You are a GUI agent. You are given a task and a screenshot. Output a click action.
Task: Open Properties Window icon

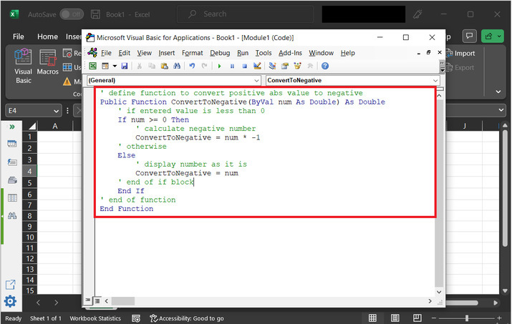[285, 66]
